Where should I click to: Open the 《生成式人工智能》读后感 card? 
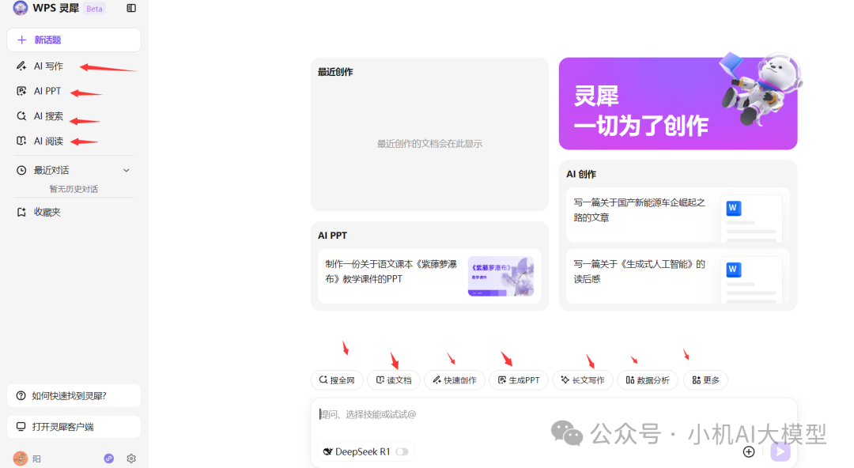(678, 276)
